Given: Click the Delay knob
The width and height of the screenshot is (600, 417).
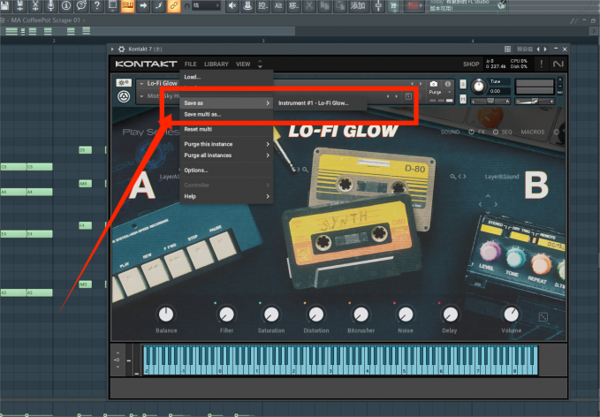Looking at the screenshot, I should coord(450,315).
